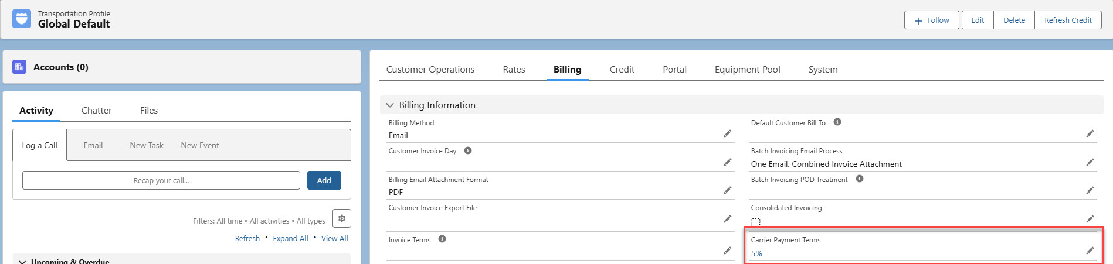Open the Equipment Pool tab
Image resolution: width=1113 pixels, height=264 pixels.
[747, 69]
